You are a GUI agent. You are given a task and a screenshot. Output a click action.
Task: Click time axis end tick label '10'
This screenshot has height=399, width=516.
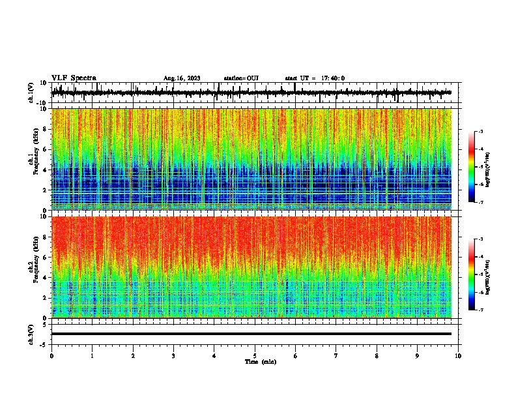(458, 356)
